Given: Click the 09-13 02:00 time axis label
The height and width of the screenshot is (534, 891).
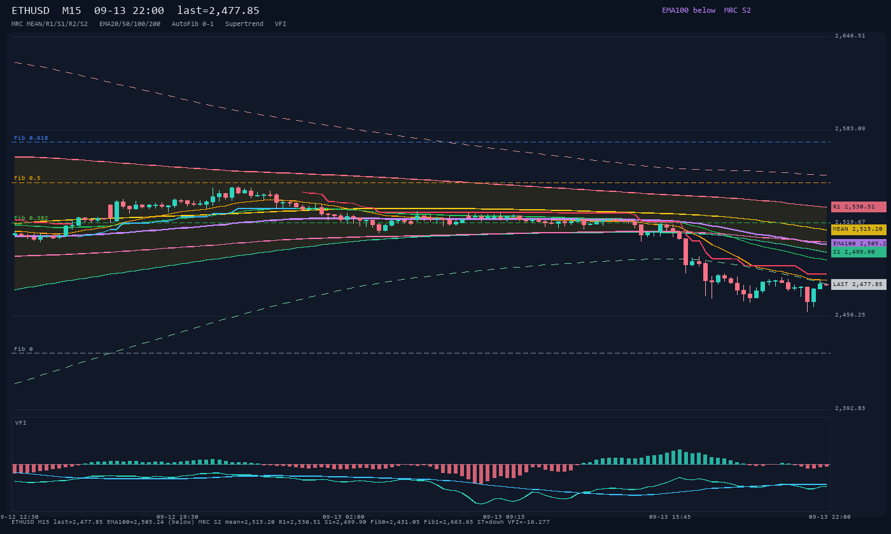Looking at the screenshot, I should tap(344, 517).
